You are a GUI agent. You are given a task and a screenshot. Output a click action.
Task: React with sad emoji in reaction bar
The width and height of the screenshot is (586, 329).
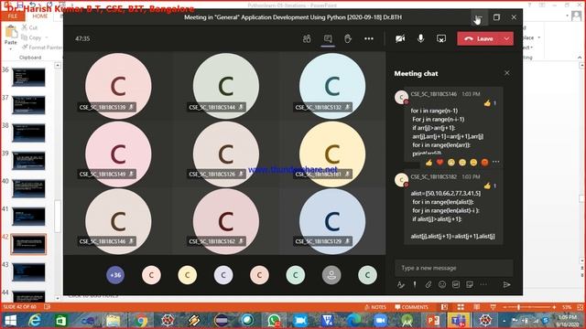[473, 163]
